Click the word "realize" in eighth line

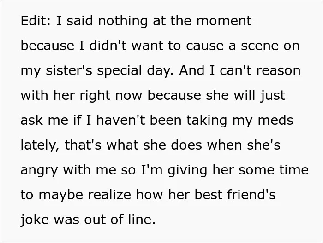(109, 195)
